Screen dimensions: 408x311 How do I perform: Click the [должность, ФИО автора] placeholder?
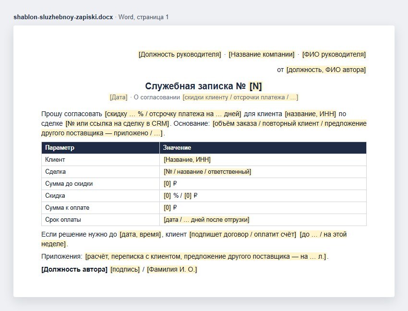tap(326, 70)
